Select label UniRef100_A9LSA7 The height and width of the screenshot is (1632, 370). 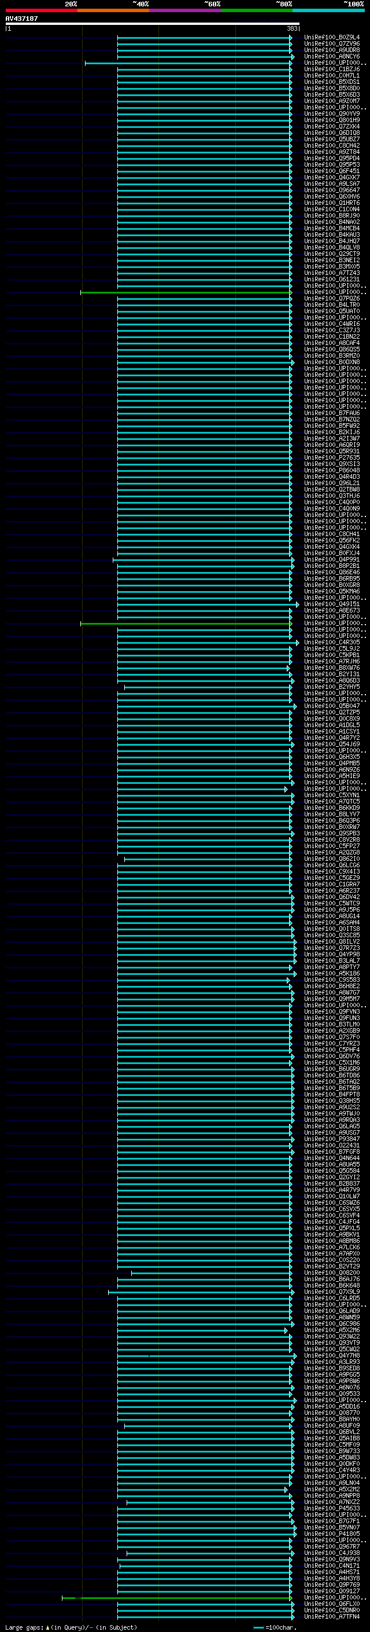click(x=331, y=184)
